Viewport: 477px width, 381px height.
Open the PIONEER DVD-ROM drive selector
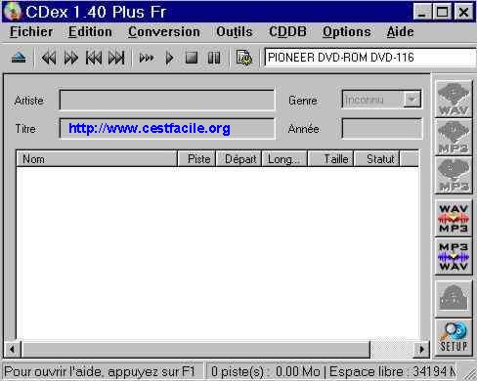(x=369, y=58)
